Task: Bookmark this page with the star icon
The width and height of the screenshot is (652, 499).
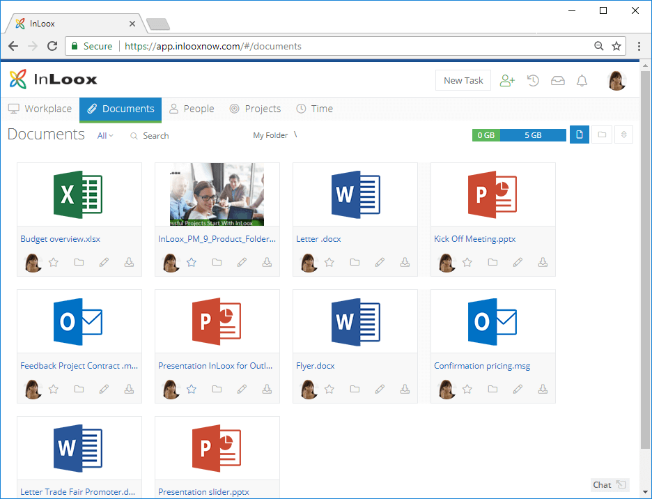Action: 616,46
